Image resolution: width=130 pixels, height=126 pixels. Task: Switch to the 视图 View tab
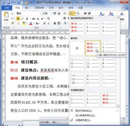point(80,8)
